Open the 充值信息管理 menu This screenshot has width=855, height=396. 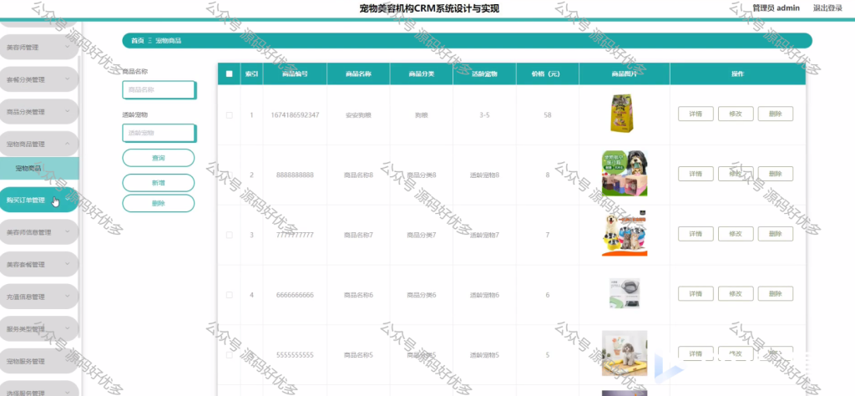(x=38, y=297)
